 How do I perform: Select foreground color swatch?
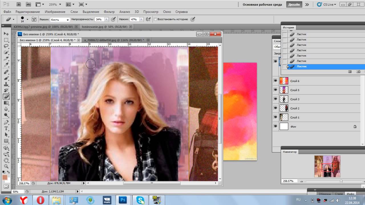(5, 177)
